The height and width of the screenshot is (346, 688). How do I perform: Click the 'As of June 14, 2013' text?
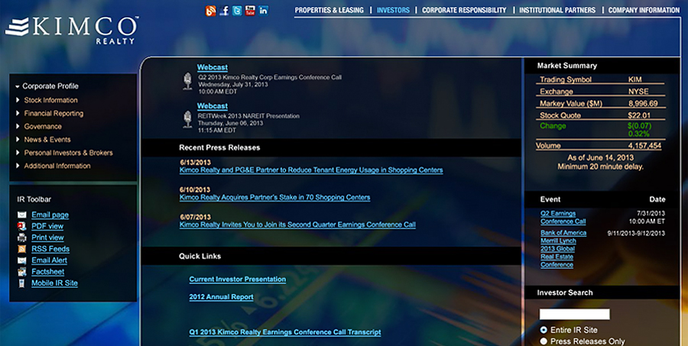(600, 158)
